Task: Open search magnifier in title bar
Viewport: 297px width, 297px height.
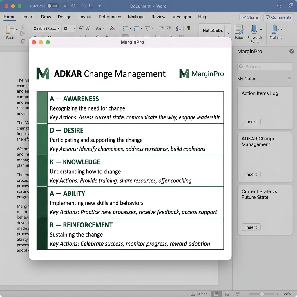Action: (x=279, y=6)
